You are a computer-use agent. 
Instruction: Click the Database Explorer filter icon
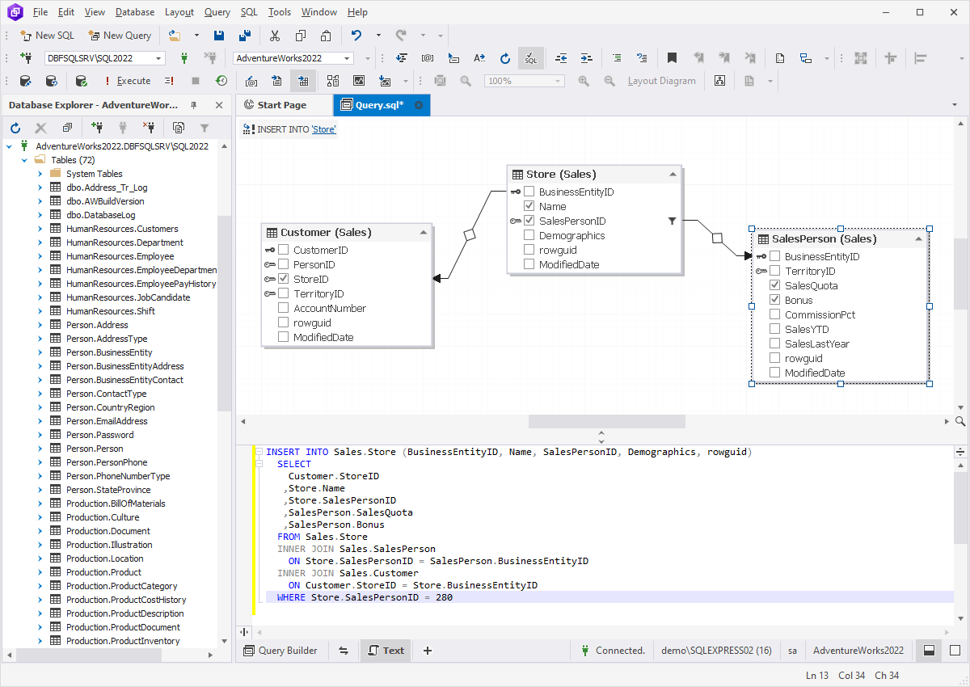click(205, 128)
